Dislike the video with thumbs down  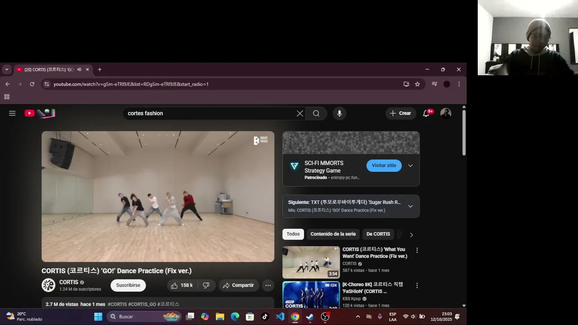click(206, 285)
